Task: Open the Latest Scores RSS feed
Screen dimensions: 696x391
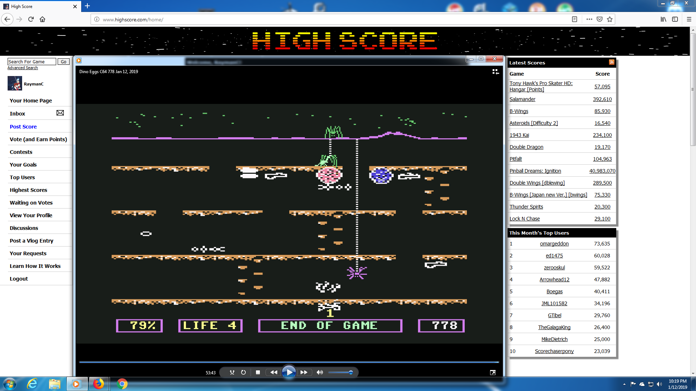Action: point(612,62)
